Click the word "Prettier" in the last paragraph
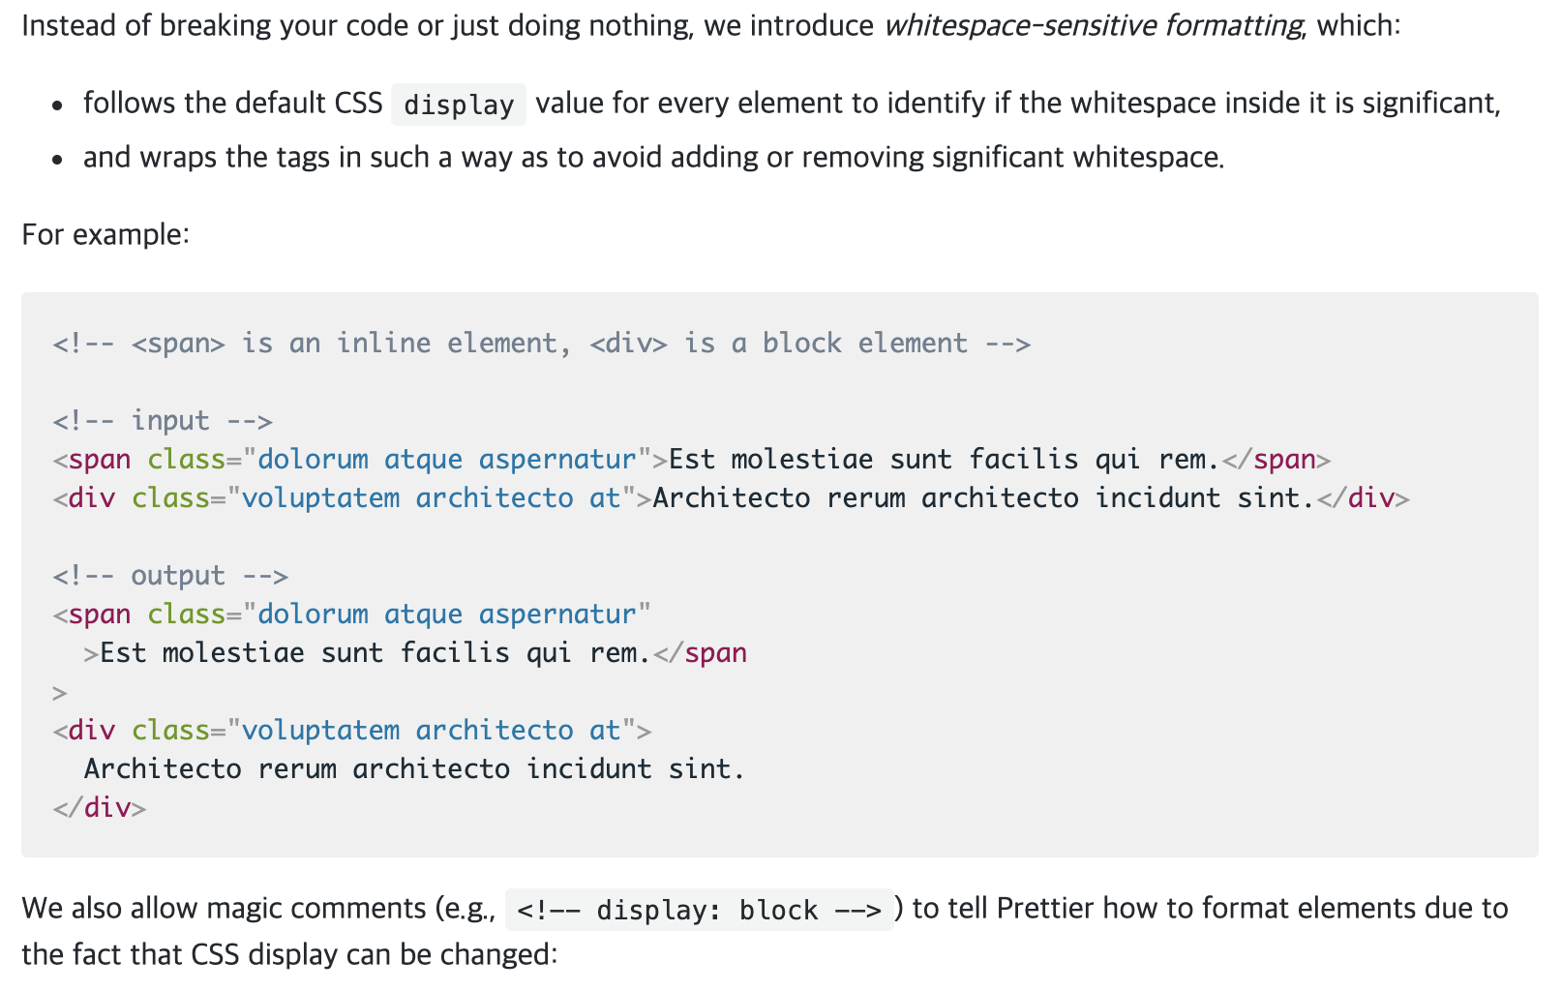The width and height of the screenshot is (1562, 991). point(1045,909)
